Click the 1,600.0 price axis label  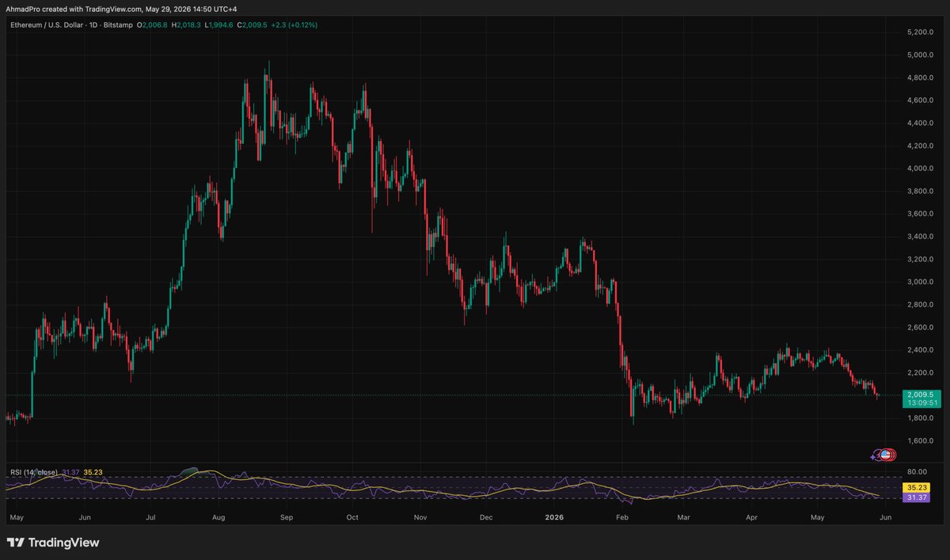pyautogui.click(x=918, y=441)
